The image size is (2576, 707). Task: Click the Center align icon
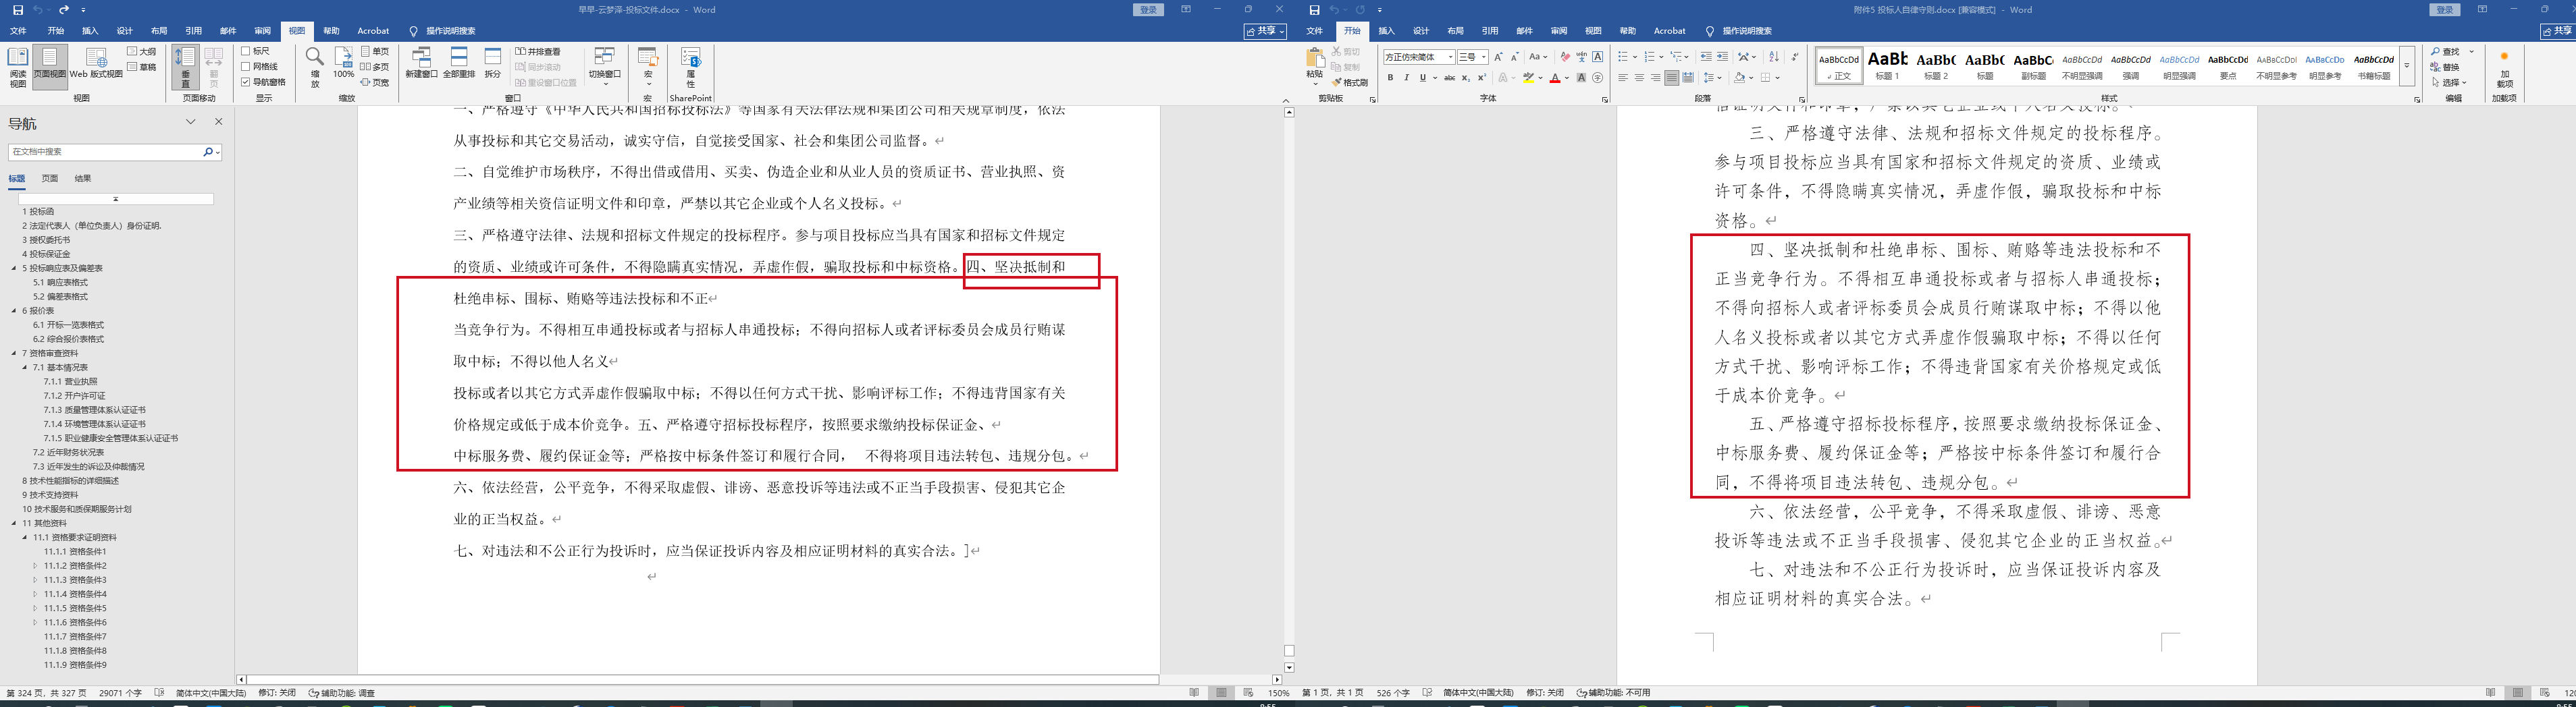(x=1639, y=78)
